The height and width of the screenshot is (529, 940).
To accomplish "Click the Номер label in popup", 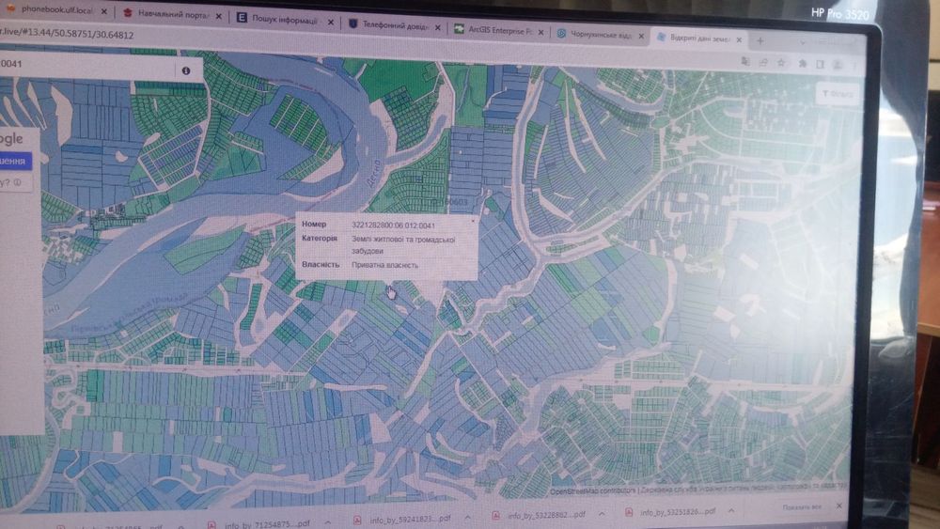I will tap(314, 224).
